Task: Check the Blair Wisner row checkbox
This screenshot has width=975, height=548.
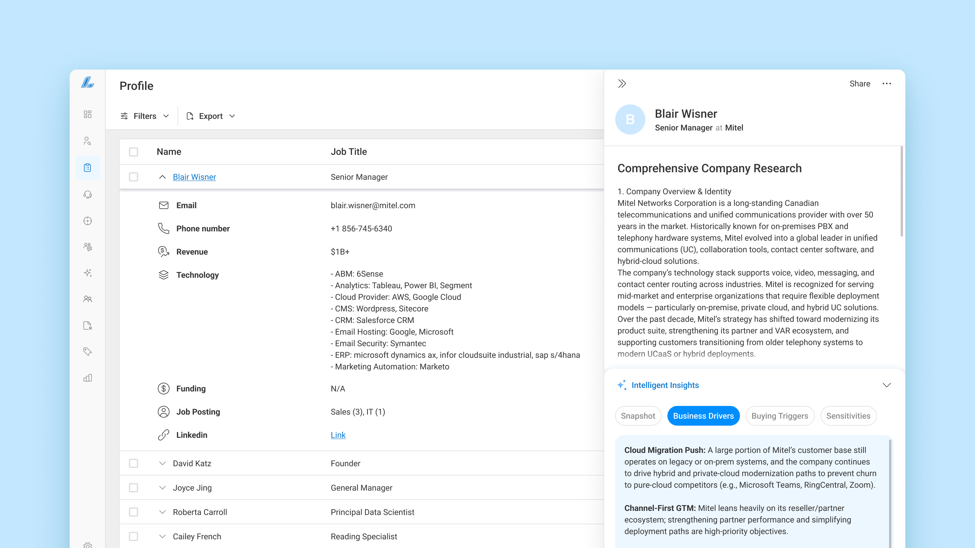Action: coord(133,177)
